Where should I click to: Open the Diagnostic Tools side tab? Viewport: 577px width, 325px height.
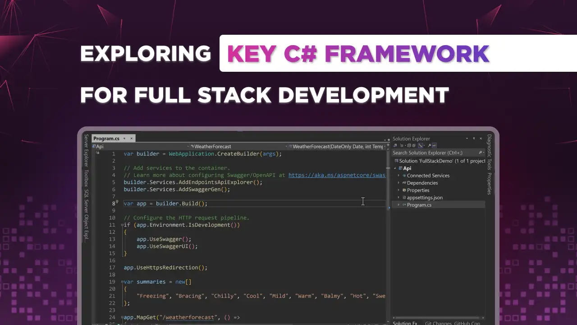[490, 152]
